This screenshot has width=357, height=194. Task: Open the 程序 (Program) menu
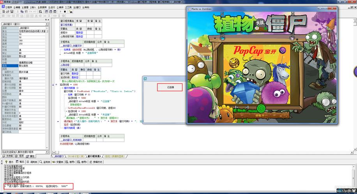[x=9, y=7]
